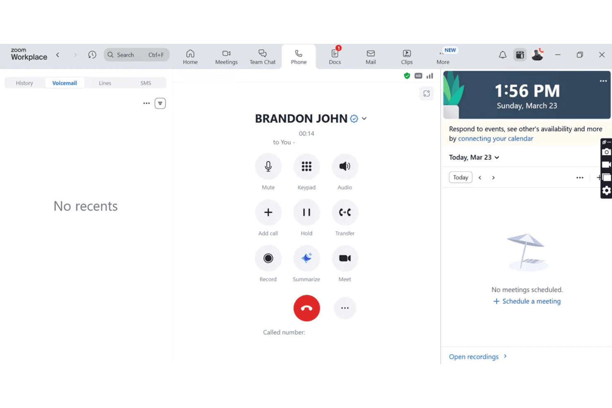The height and width of the screenshot is (408, 612).
Task: Add another call with the plus button
Action: (268, 212)
